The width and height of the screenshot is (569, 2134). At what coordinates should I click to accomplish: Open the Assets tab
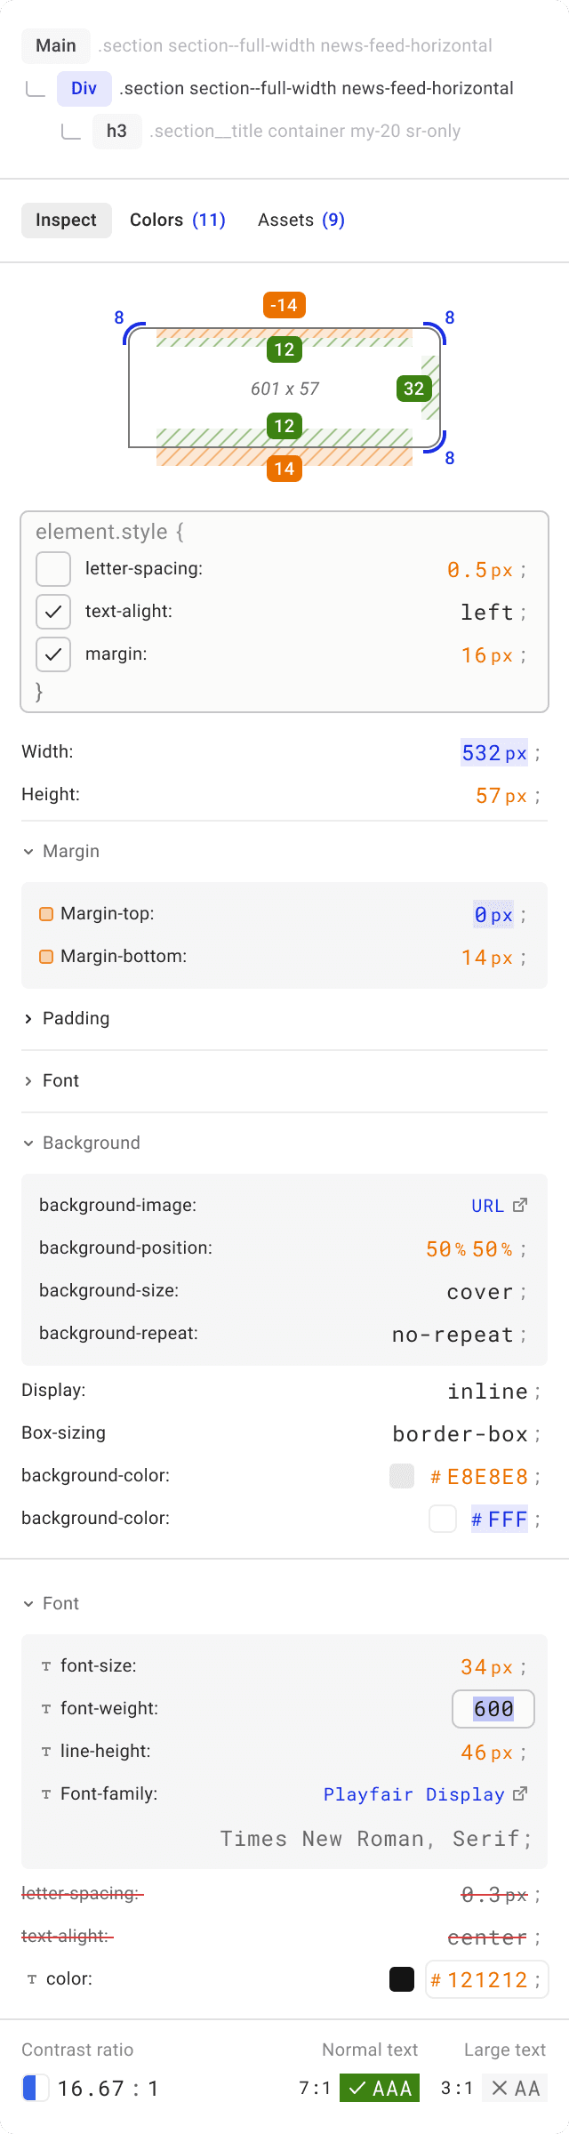[x=301, y=220]
